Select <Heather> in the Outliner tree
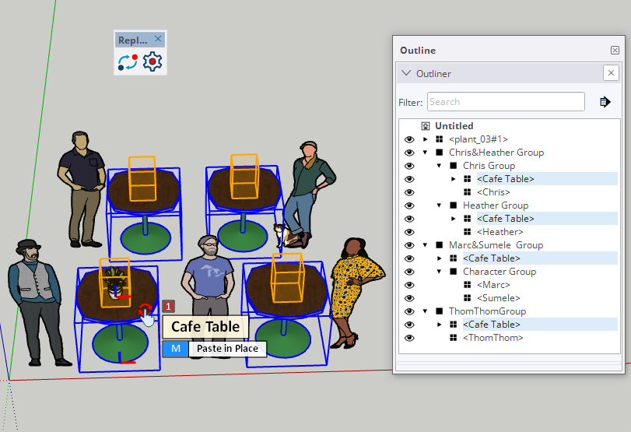 point(500,232)
